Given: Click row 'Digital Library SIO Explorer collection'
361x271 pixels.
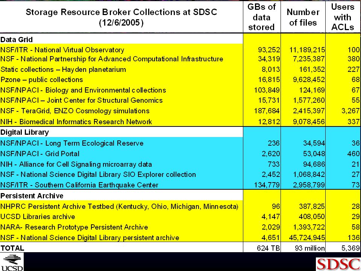Looking at the screenshot, I should tap(180, 174).
